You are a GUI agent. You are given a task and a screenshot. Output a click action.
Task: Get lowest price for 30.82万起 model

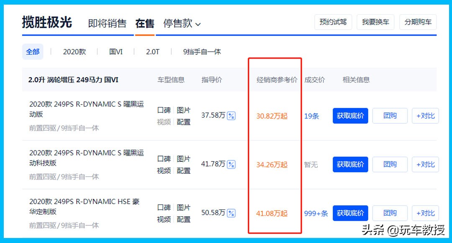pos(350,116)
